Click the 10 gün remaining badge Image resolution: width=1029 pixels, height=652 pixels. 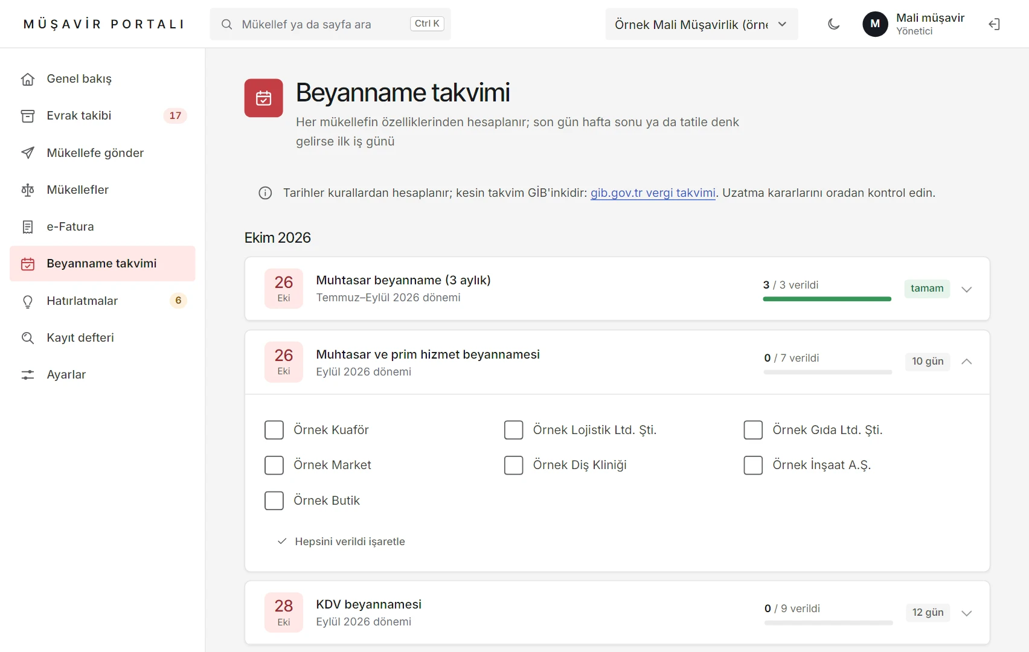(x=928, y=362)
